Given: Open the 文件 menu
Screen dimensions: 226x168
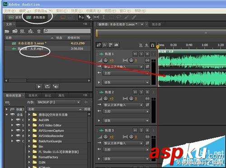Looking at the screenshot, I should 10,11.
